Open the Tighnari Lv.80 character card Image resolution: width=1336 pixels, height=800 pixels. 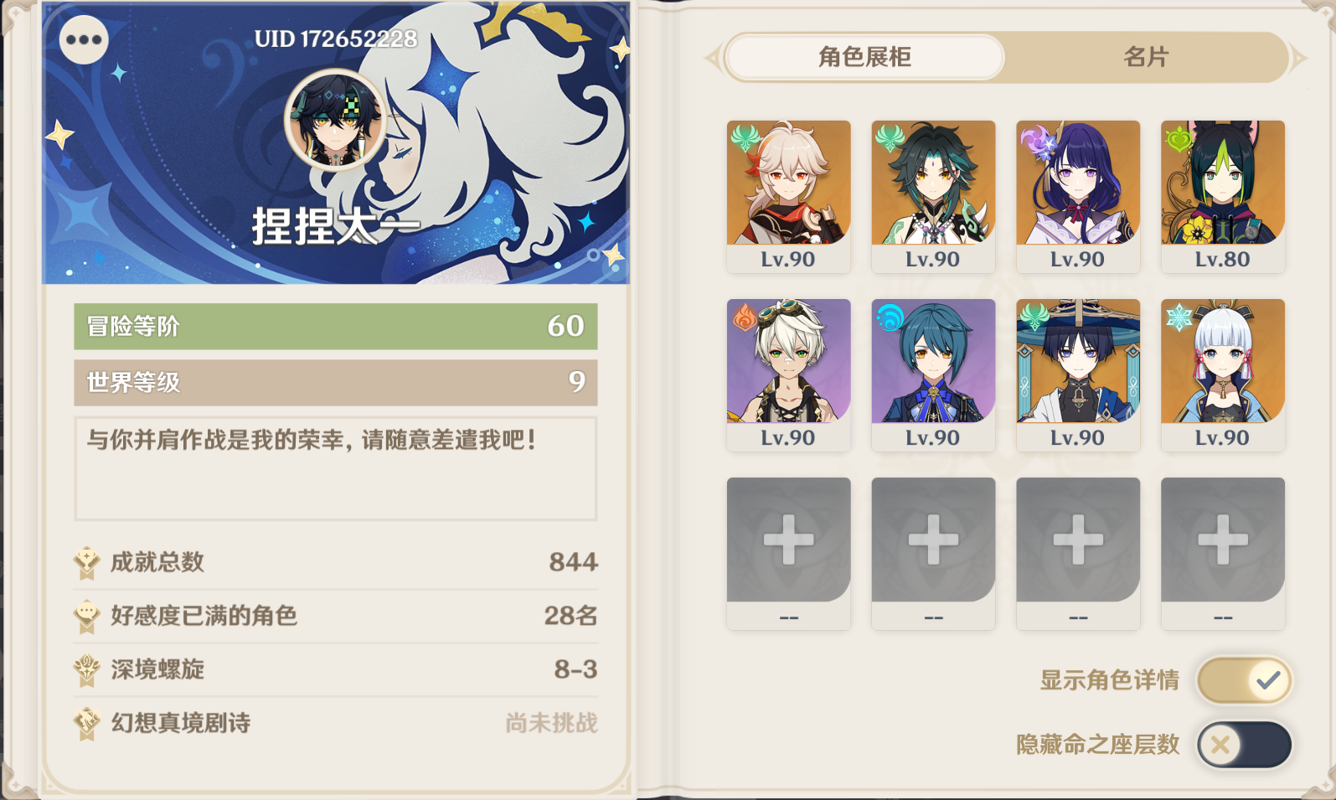tap(1223, 196)
